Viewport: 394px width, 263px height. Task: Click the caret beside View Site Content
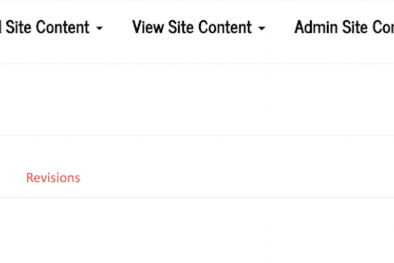click(262, 28)
